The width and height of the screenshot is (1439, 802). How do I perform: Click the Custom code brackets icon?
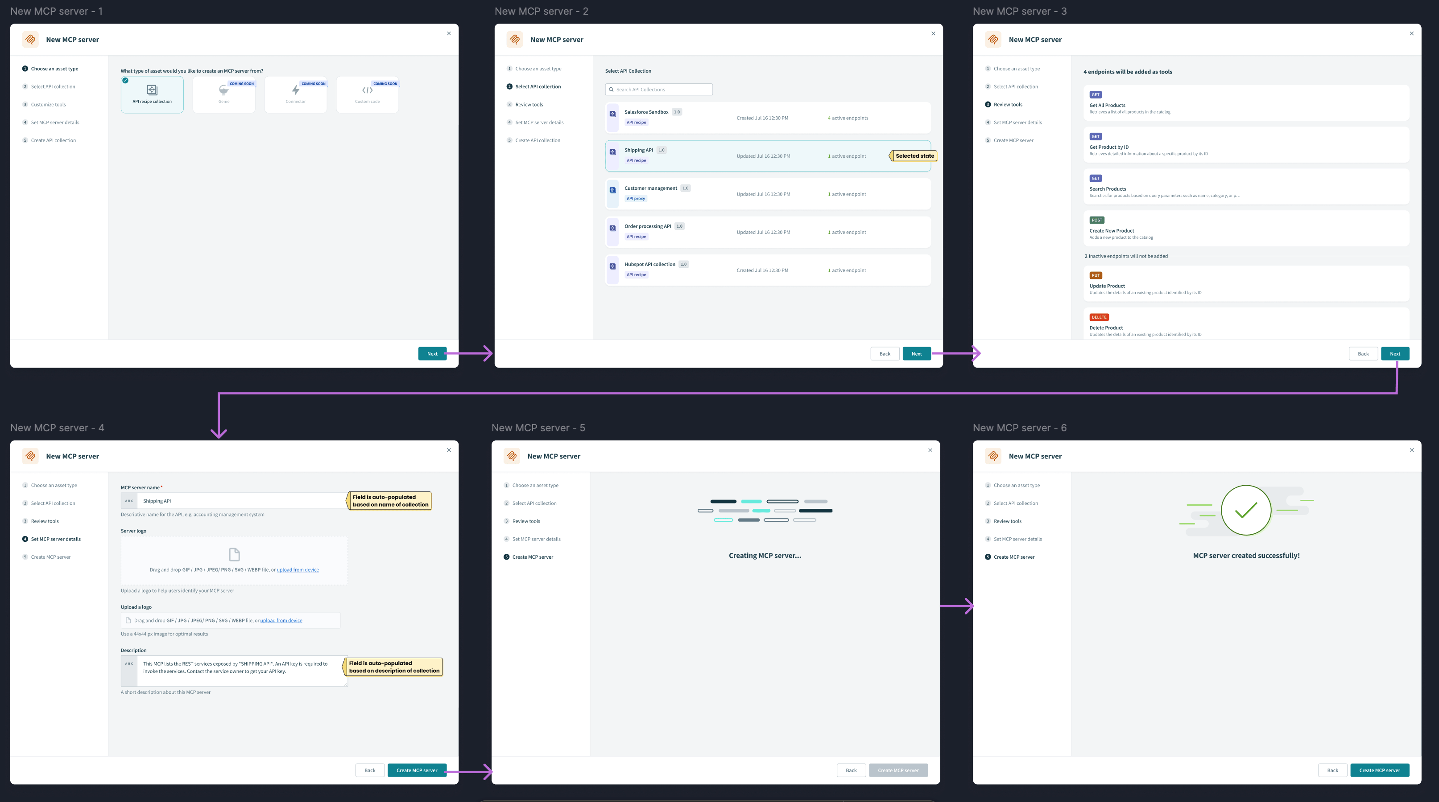[x=367, y=90]
